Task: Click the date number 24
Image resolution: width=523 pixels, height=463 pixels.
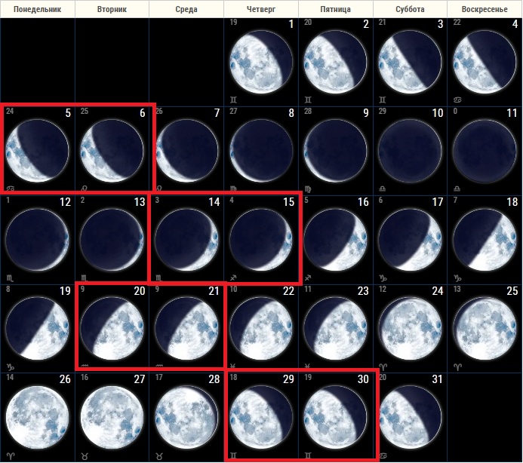Action: click(x=438, y=291)
